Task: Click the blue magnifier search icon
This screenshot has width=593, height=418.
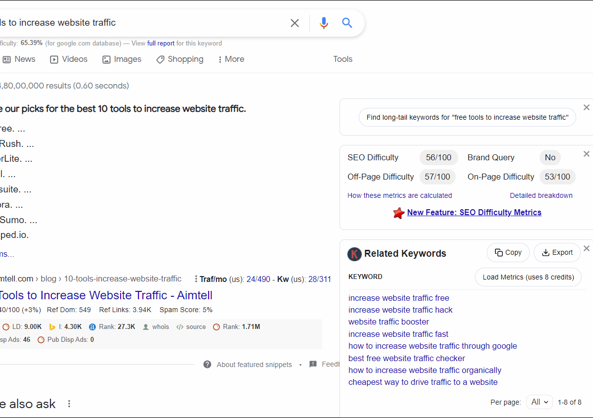Action: pyautogui.click(x=347, y=23)
